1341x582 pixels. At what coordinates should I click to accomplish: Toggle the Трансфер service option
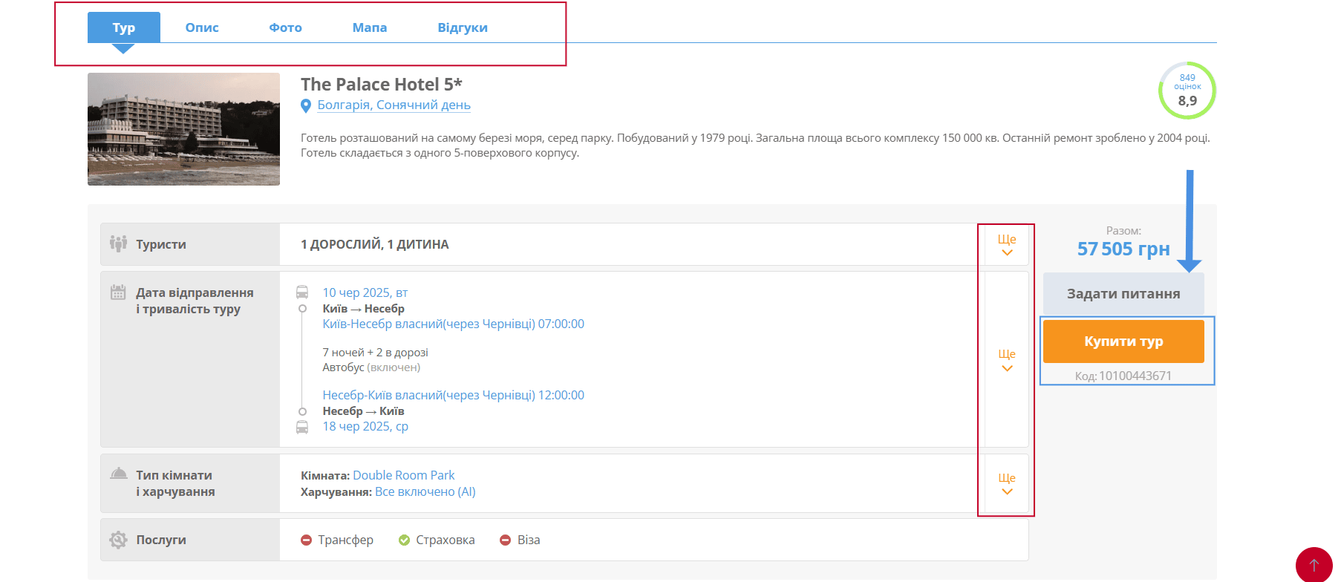pos(337,540)
